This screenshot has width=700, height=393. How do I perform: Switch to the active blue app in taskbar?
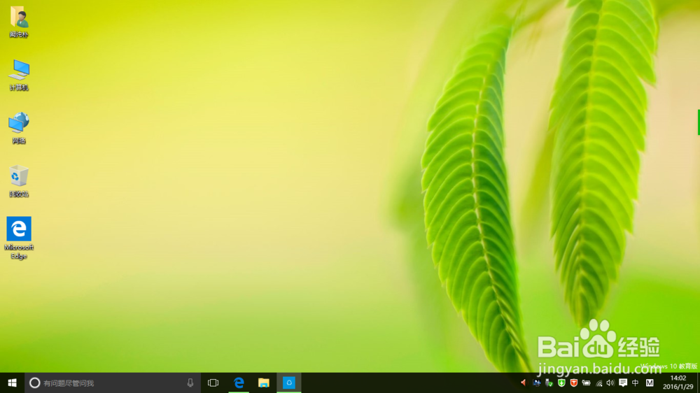pos(289,383)
